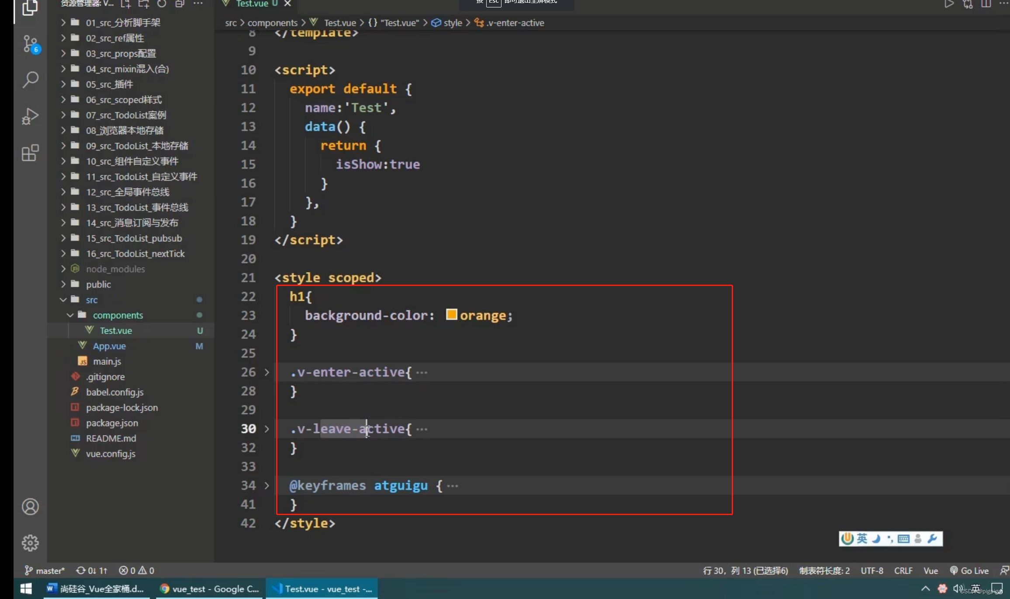Open the Manage settings gear
Screen dimensions: 1010x599
click(30, 543)
